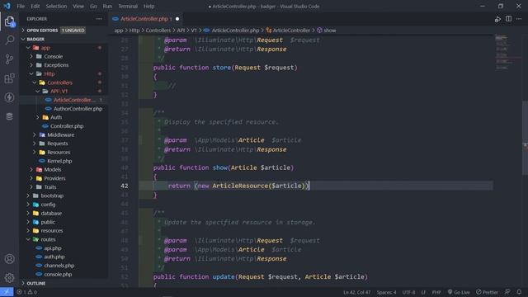Image resolution: width=528 pixels, height=297 pixels.
Task: Collapse the app folder
Action: coord(64,48)
